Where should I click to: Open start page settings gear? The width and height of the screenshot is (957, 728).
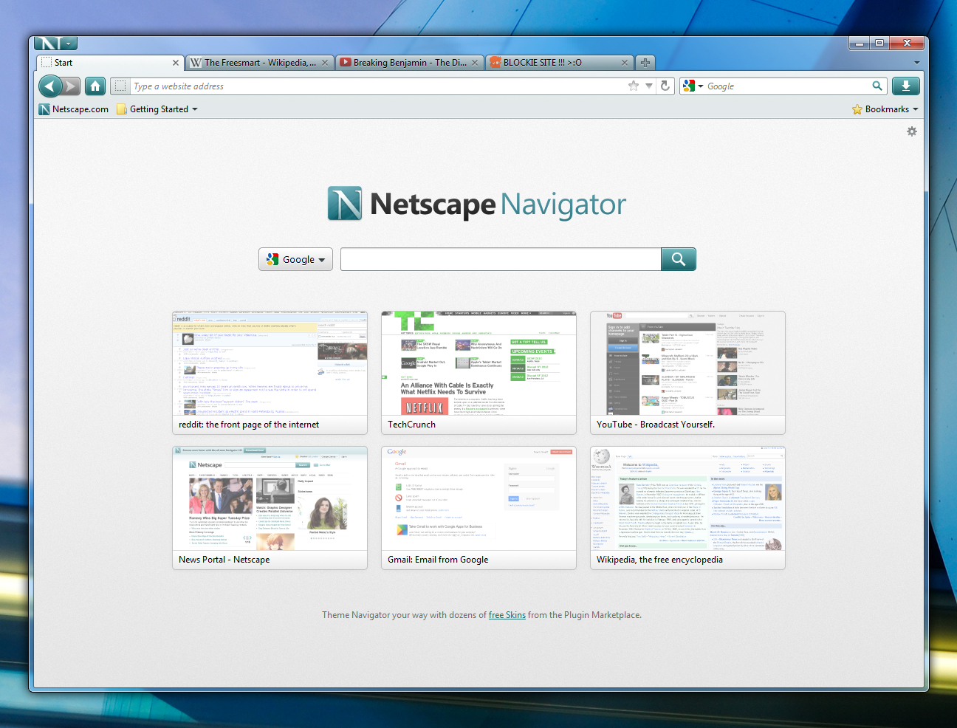coord(912,131)
